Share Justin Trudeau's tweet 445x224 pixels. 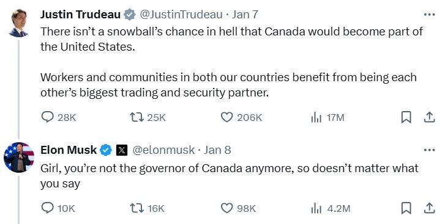pyautogui.click(x=429, y=117)
